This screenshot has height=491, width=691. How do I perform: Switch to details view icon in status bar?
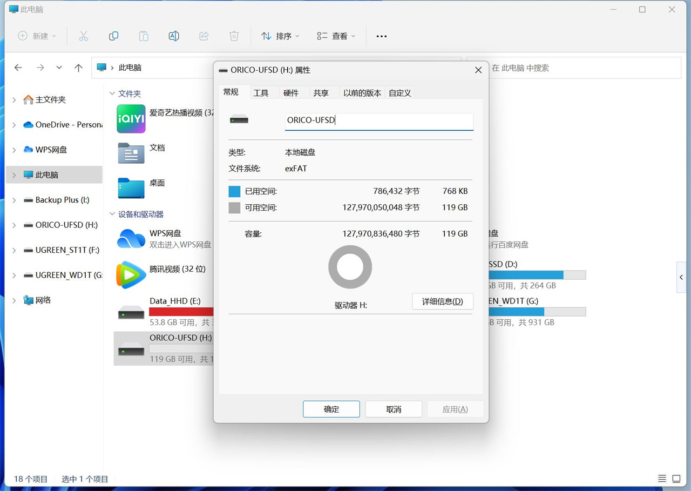[662, 479]
